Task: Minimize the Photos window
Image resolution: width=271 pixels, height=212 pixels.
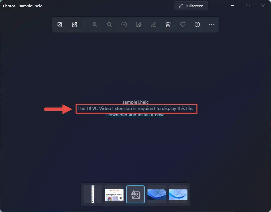Action: coord(232,6)
